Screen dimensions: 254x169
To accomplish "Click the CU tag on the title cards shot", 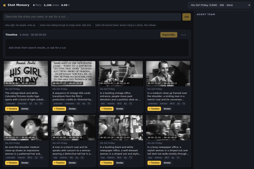I will [x=78, y=104].
